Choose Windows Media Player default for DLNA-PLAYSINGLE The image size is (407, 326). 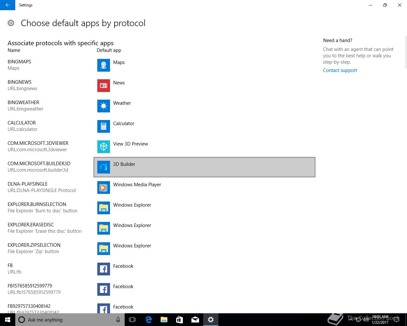tap(204, 188)
